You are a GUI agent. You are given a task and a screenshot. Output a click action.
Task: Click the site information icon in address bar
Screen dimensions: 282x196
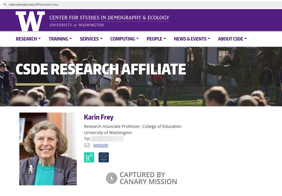(5, 5)
